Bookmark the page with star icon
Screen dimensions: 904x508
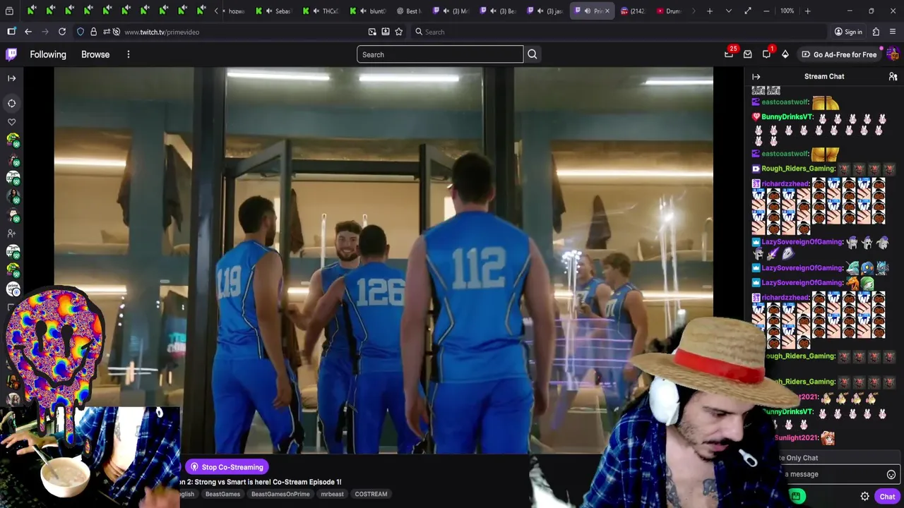(x=399, y=32)
